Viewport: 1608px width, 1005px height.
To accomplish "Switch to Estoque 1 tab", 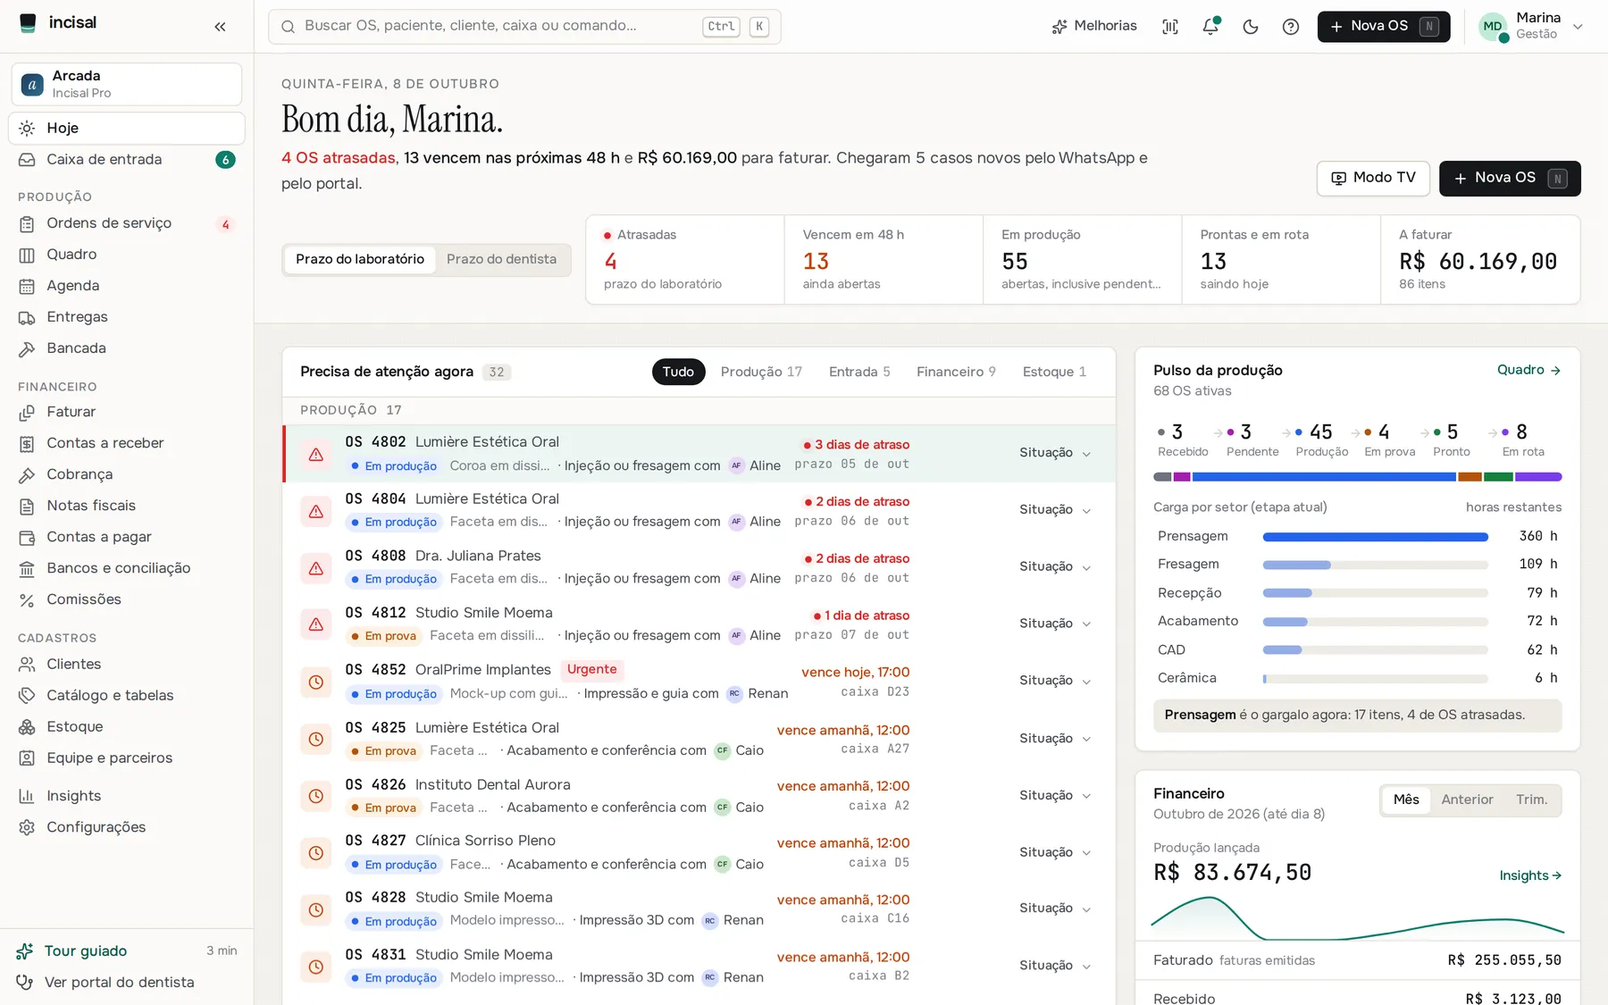I will click(x=1054, y=372).
